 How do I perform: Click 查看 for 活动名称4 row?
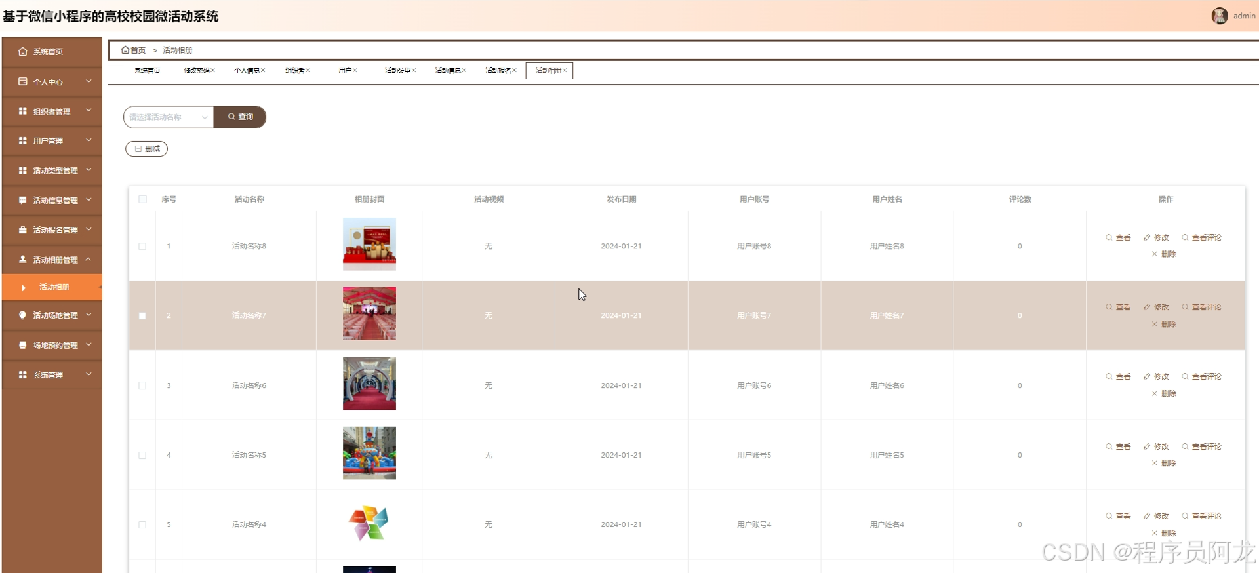click(1118, 516)
